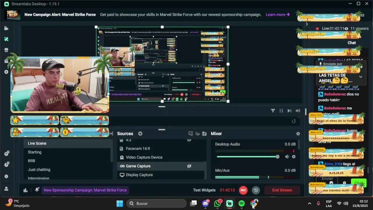Click the microphone icon in system tray
The width and height of the screenshot is (373, 210).
tap(318, 203)
